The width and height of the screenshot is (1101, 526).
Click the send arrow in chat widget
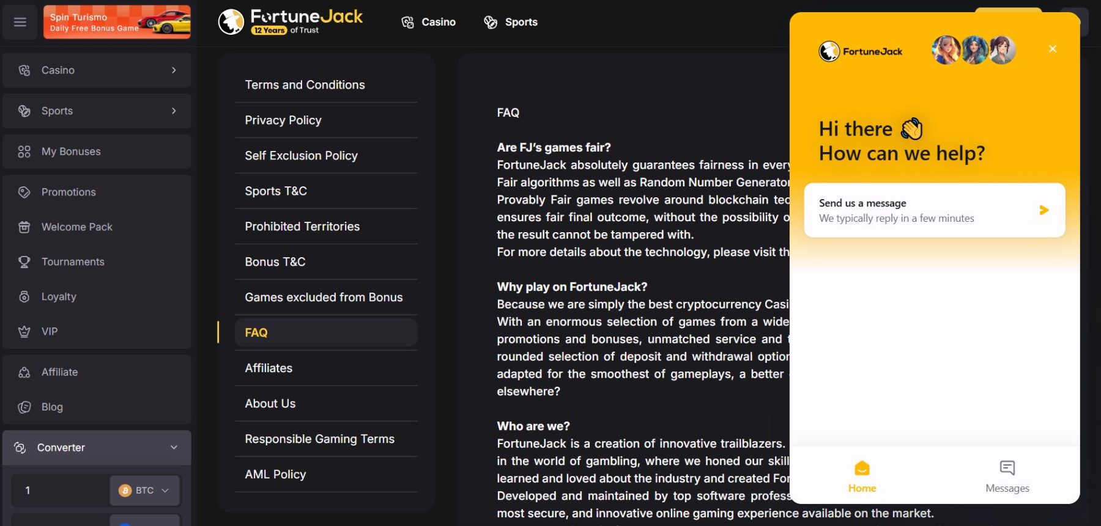1044,210
